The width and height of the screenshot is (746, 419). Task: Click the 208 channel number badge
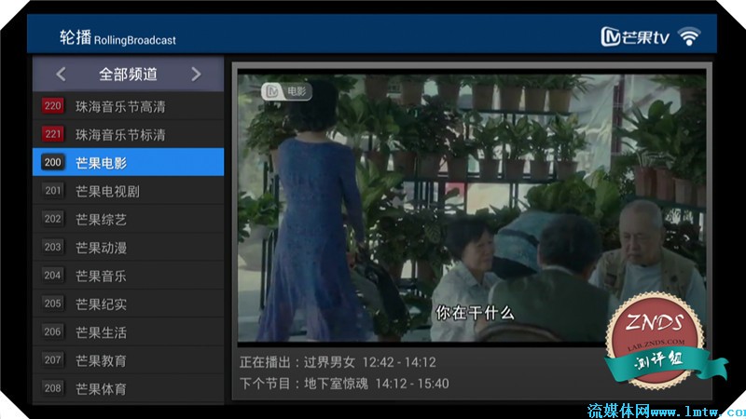pos(53,388)
